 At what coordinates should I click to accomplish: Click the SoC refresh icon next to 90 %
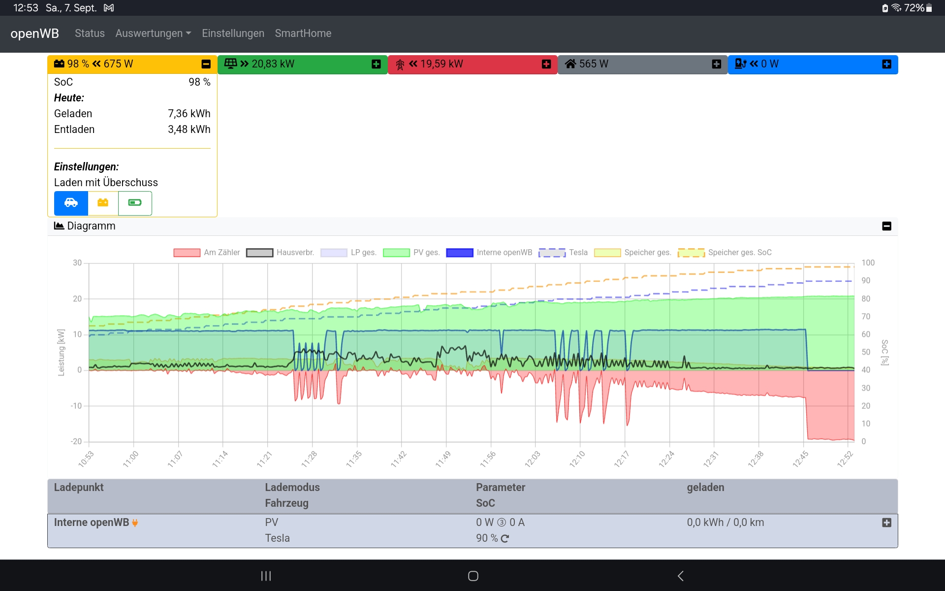505,539
